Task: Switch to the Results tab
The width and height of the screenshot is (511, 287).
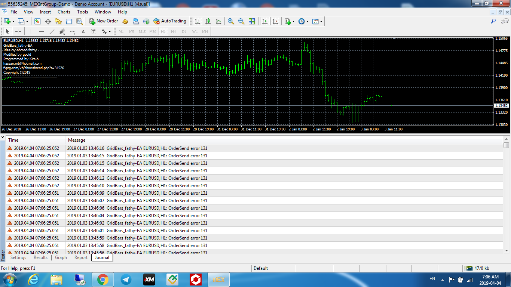Action: 40,257
